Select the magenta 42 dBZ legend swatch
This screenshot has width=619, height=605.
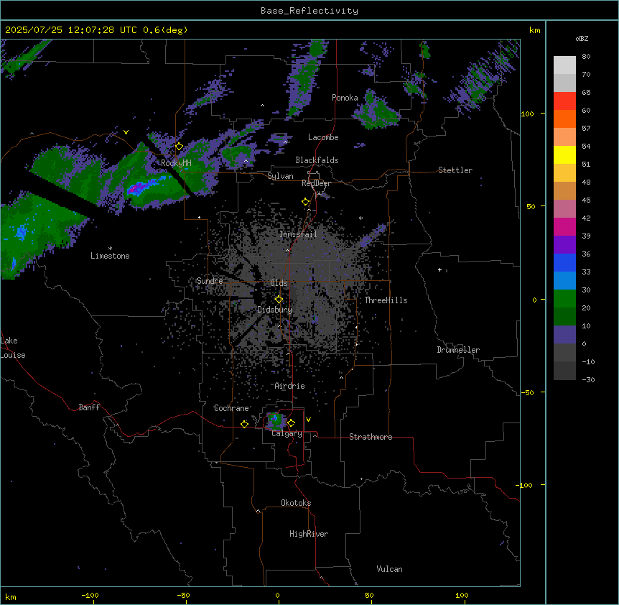coord(564,226)
